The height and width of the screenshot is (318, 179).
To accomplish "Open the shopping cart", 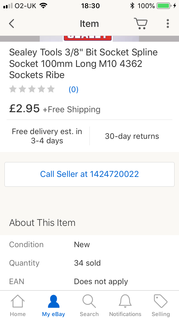I will (x=141, y=24).
